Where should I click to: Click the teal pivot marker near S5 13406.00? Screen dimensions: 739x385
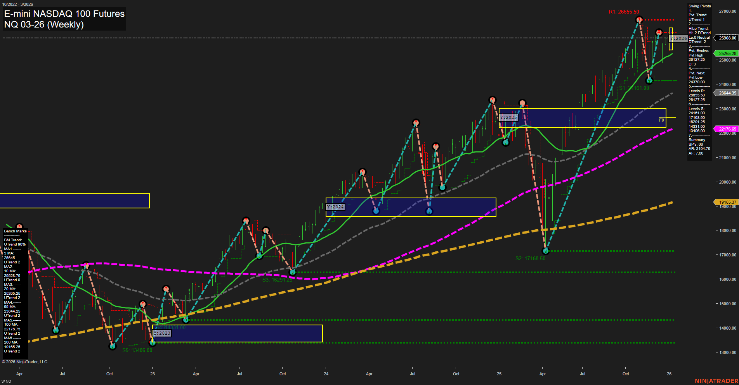(152, 342)
